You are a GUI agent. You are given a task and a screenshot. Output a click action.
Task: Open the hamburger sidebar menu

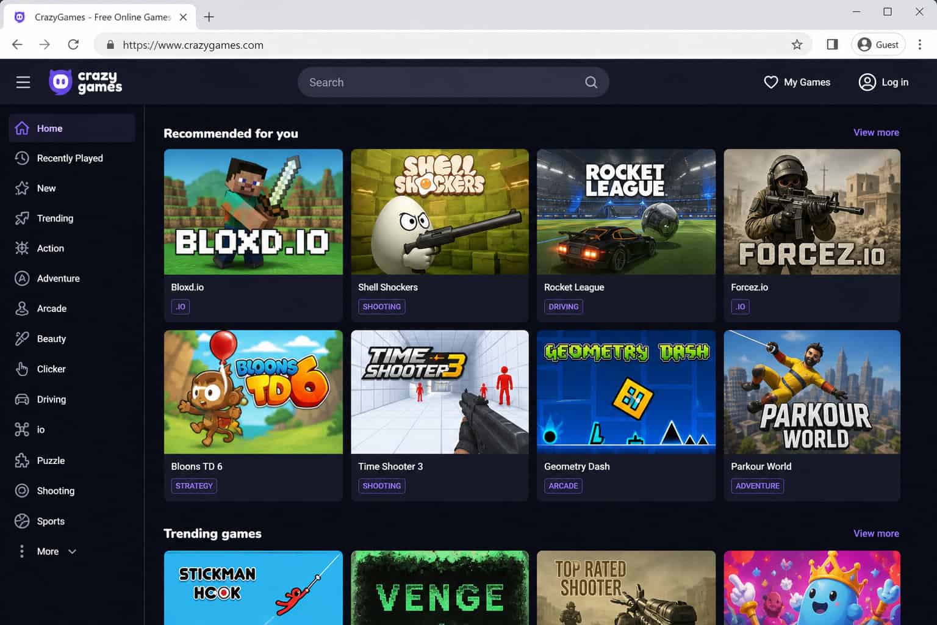23,82
